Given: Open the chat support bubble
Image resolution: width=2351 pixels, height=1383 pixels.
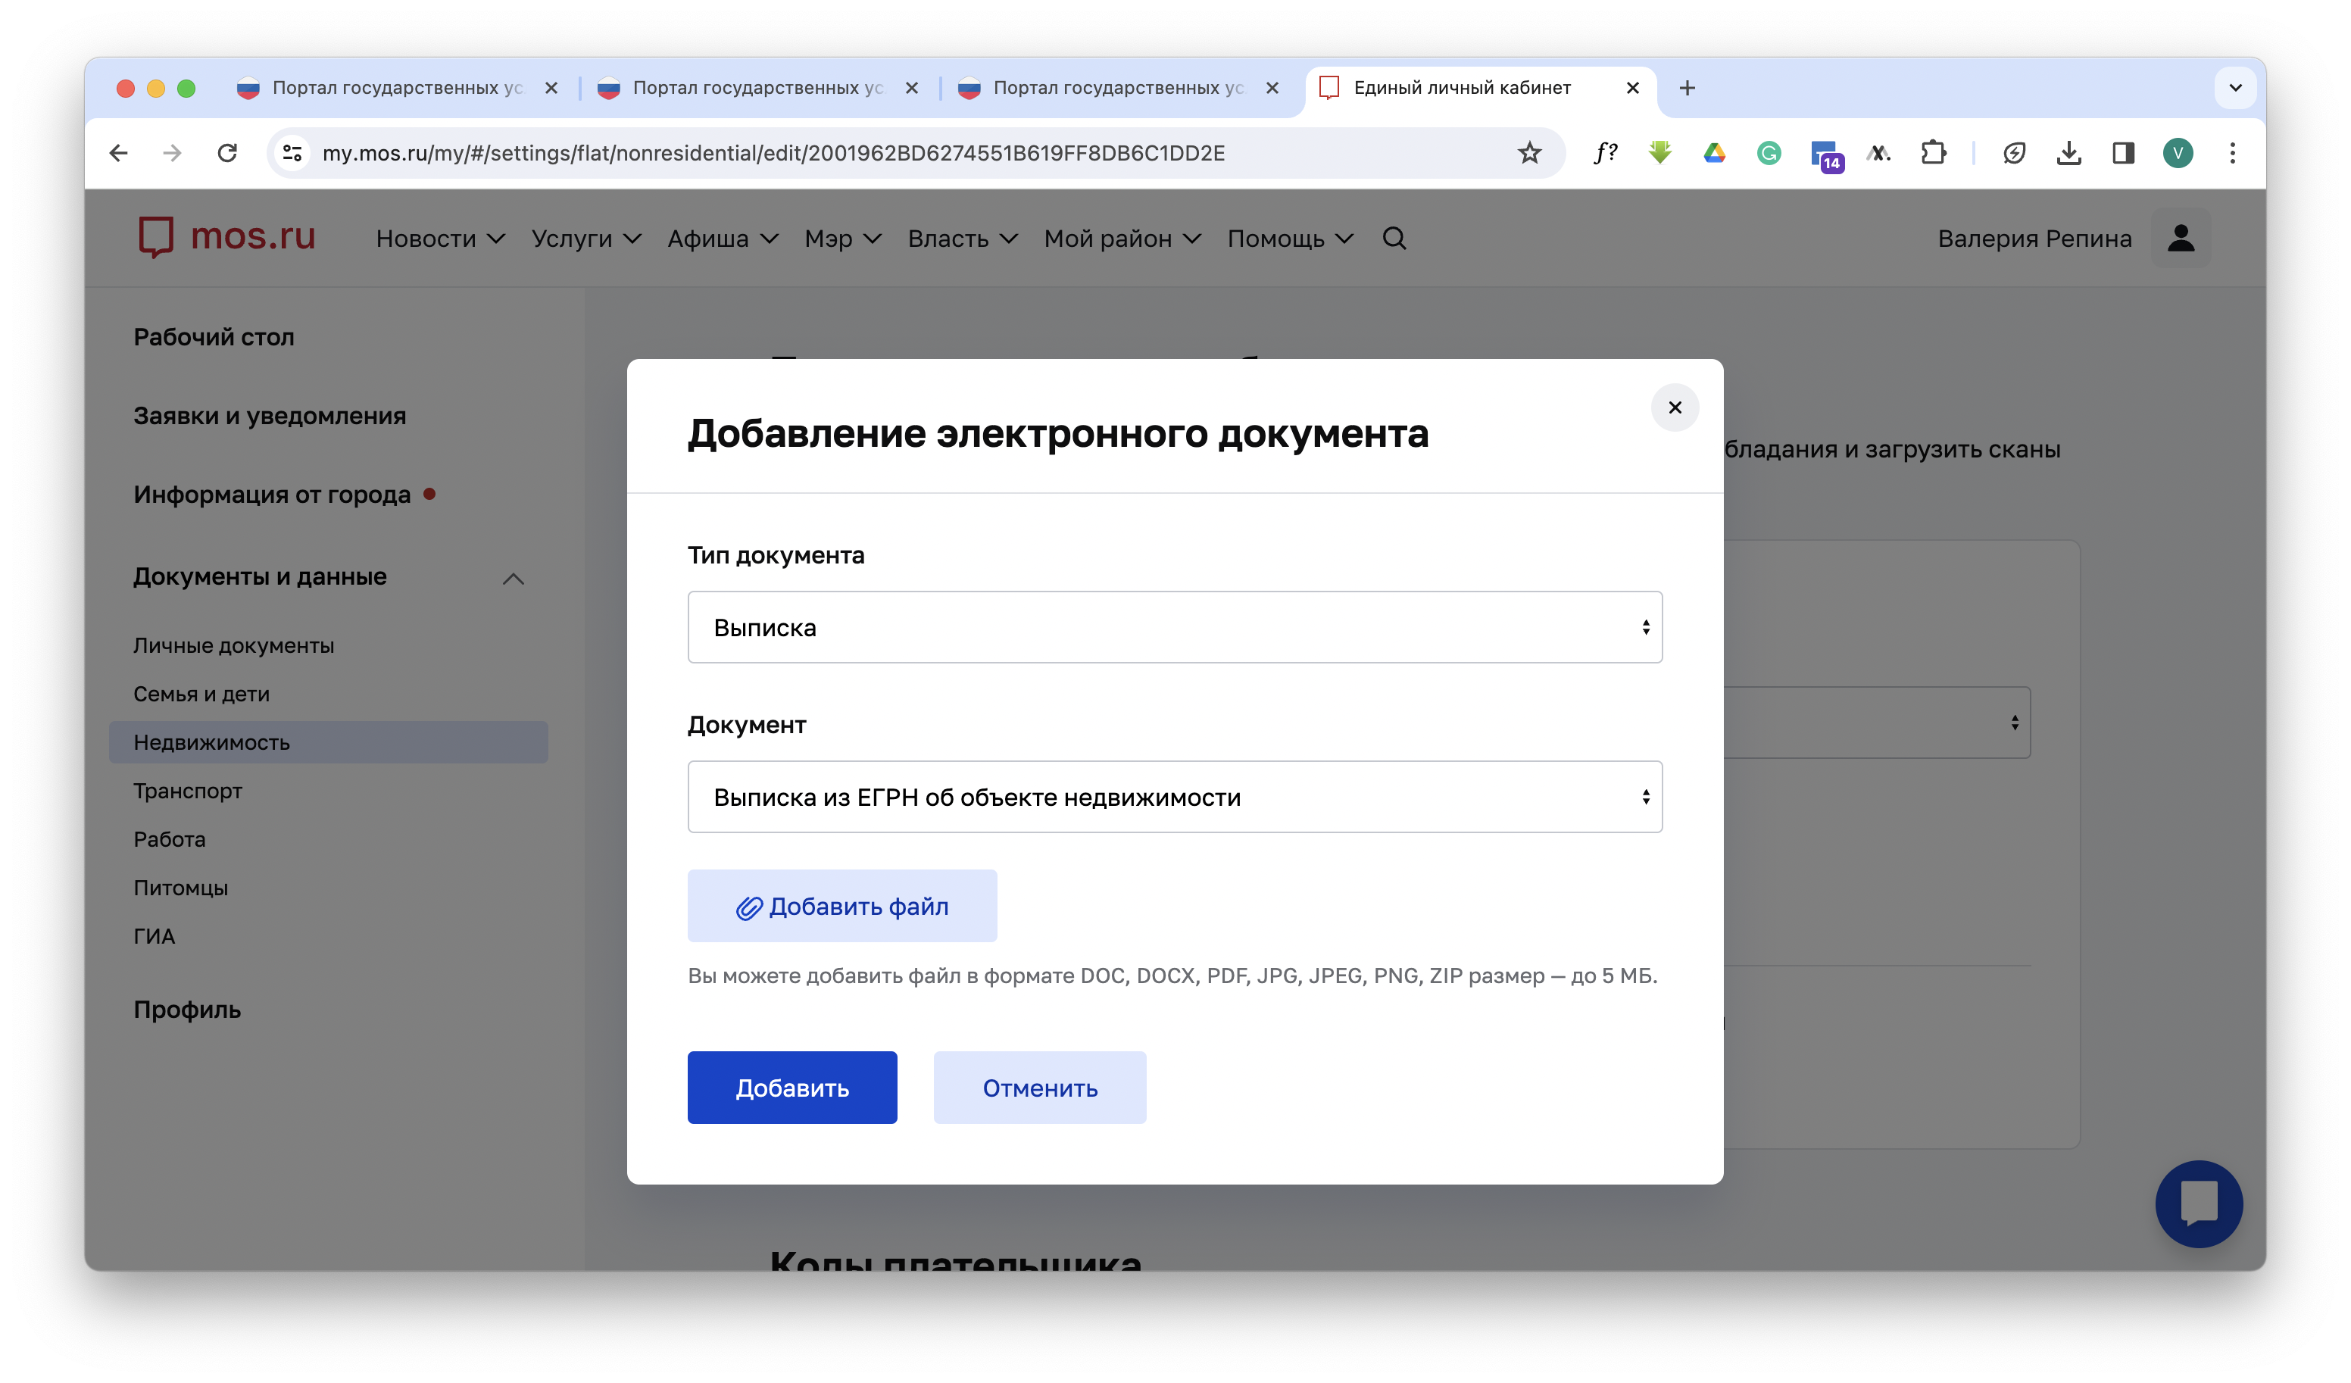Looking at the screenshot, I should pyautogui.click(x=2198, y=1203).
